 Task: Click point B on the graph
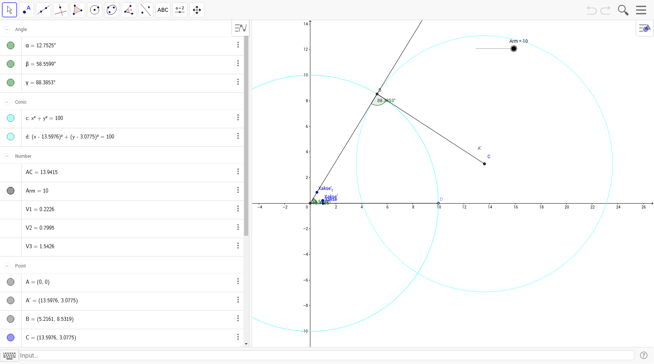coord(377,94)
